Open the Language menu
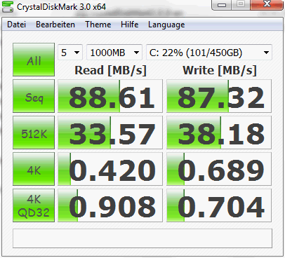 pyautogui.click(x=166, y=25)
